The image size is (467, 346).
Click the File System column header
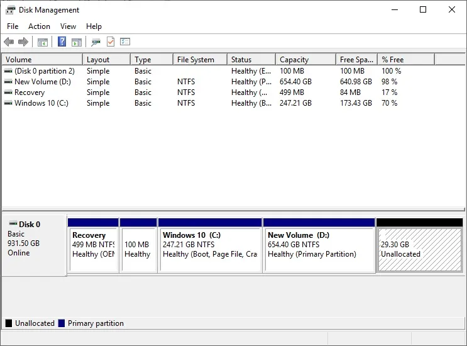click(x=199, y=60)
